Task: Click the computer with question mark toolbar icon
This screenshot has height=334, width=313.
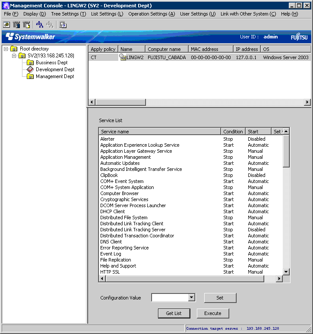Action: point(63,25)
